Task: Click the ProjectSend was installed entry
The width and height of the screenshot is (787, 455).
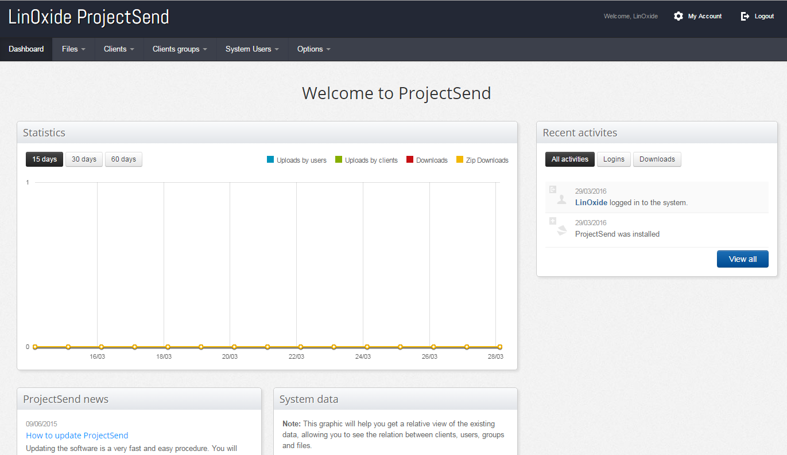Action: (617, 234)
